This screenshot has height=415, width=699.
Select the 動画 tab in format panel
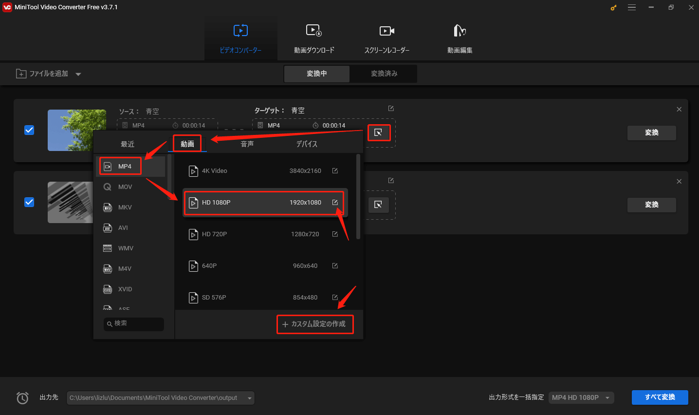(187, 144)
